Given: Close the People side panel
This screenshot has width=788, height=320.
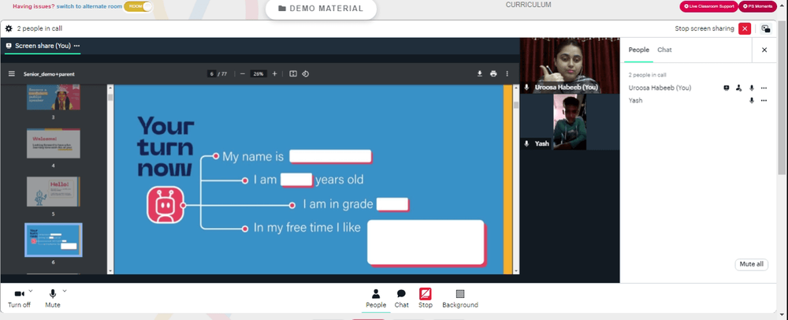Looking at the screenshot, I should point(764,50).
